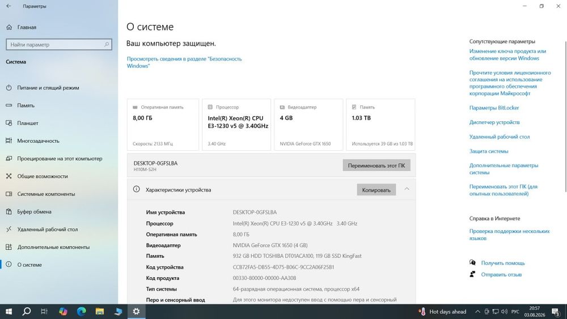567x319 pixels.
Task: Open Планшет settings
Action: [x=27, y=123]
